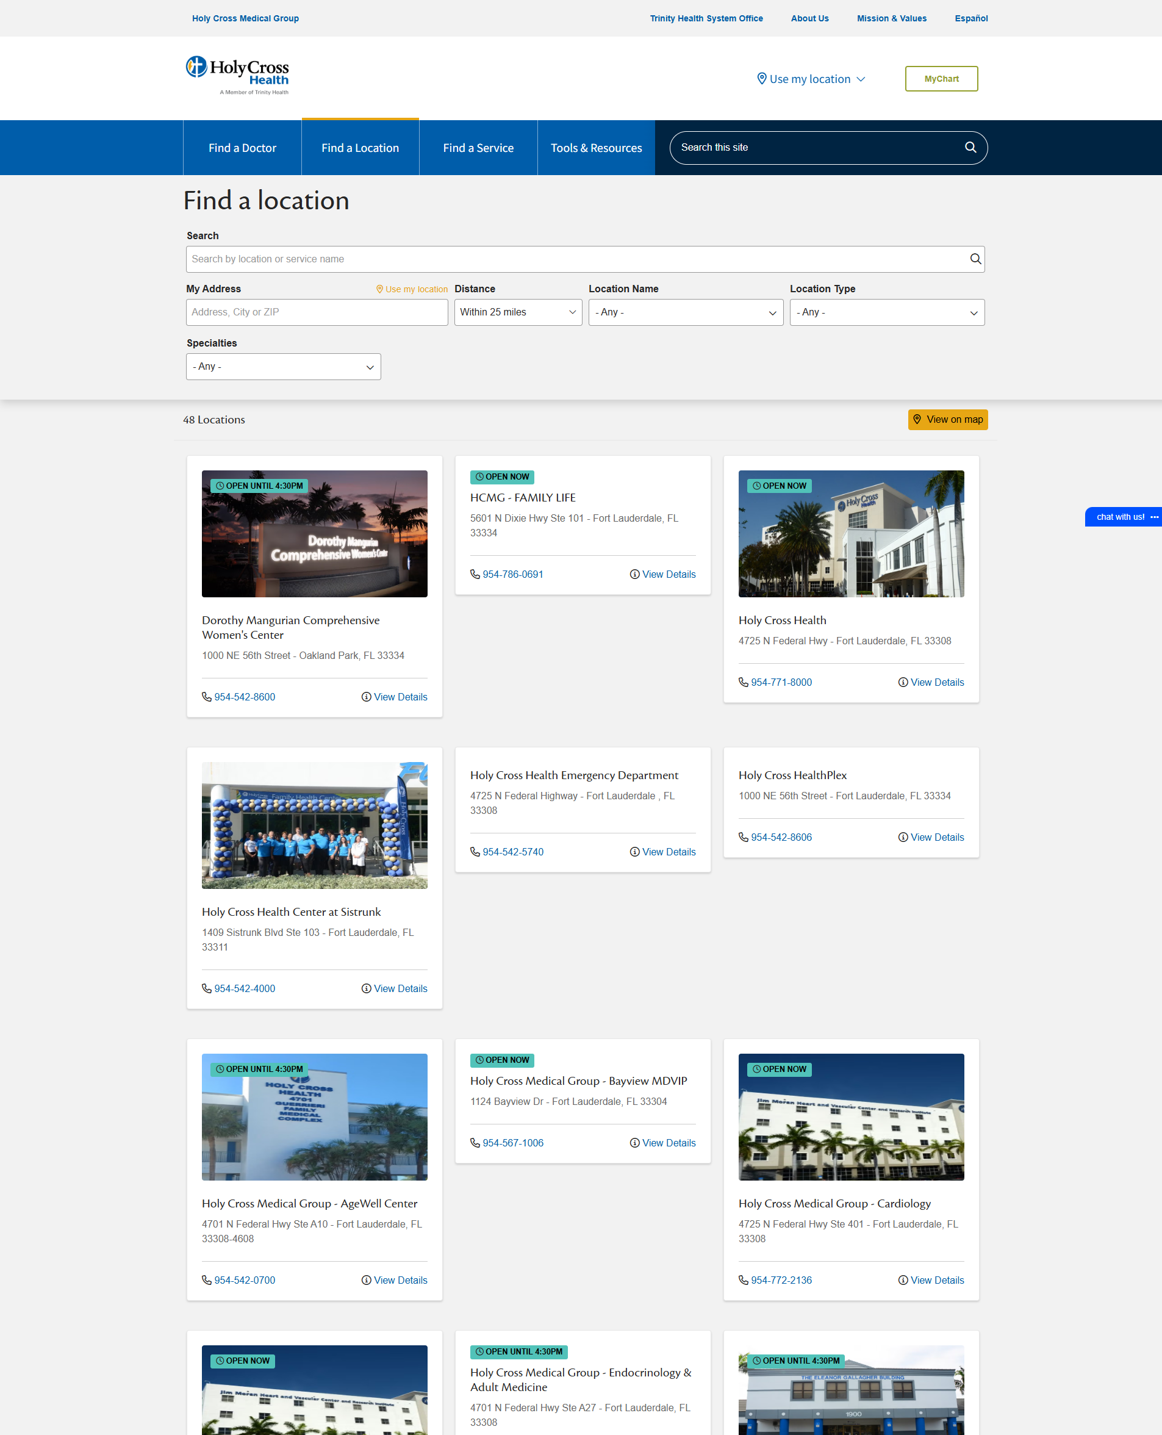The image size is (1162, 1435).
Task: Click the phone icon next to 954-567-1006
Action: [x=475, y=1143]
